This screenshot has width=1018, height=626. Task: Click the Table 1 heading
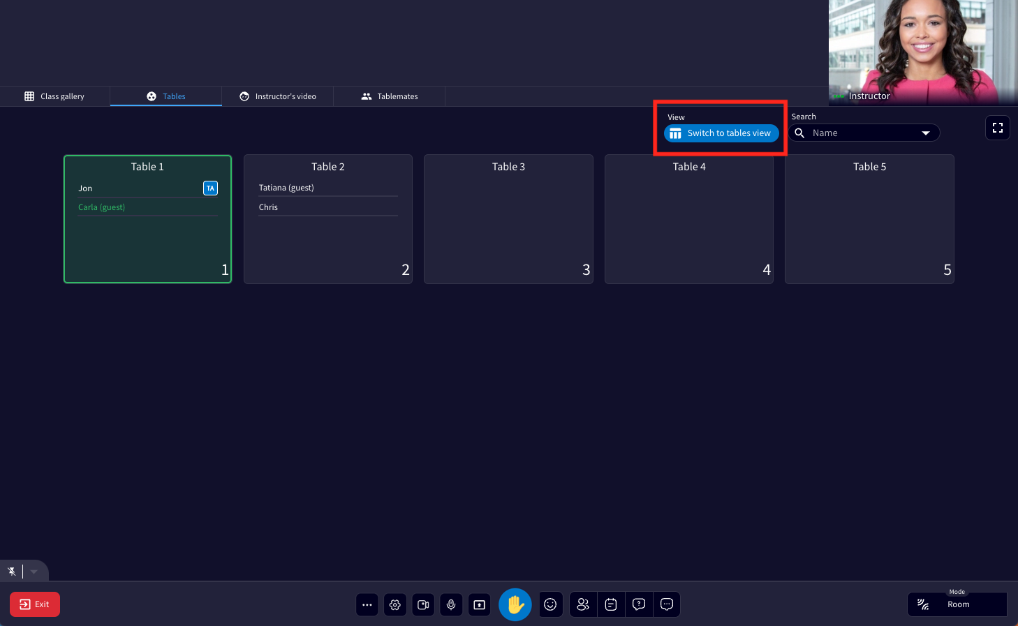(147, 167)
